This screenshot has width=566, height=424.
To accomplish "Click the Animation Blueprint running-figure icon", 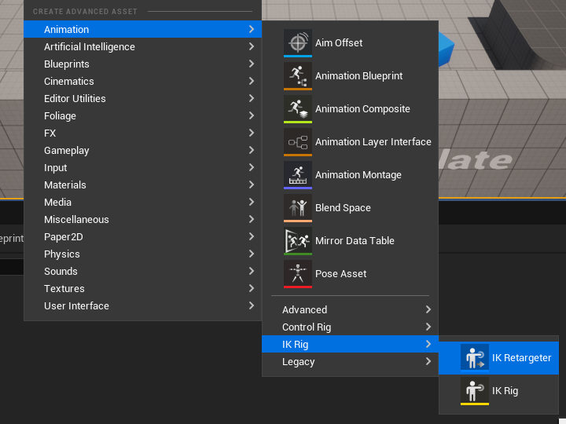I will [x=298, y=75].
